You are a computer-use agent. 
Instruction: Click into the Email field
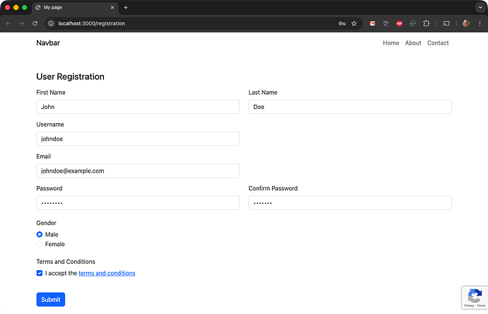[138, 171]
